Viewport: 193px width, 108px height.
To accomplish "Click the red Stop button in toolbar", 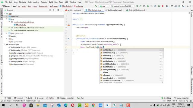I will pyautogui.click(x=163, y=6).
